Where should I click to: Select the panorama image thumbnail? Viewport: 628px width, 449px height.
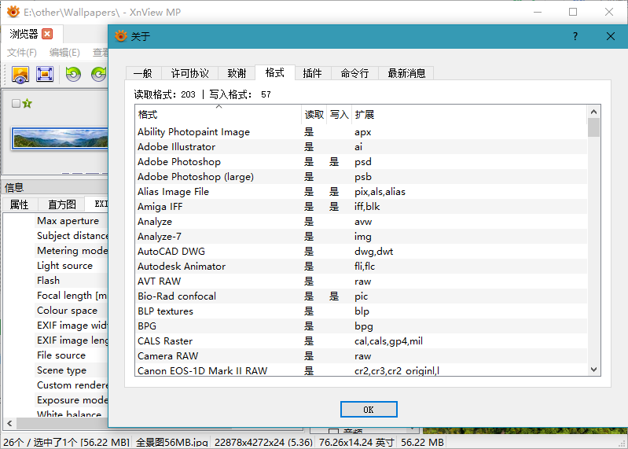coord(60,138)
